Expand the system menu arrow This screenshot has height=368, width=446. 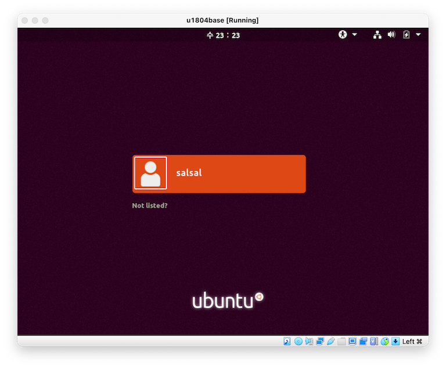click(418, 35)
